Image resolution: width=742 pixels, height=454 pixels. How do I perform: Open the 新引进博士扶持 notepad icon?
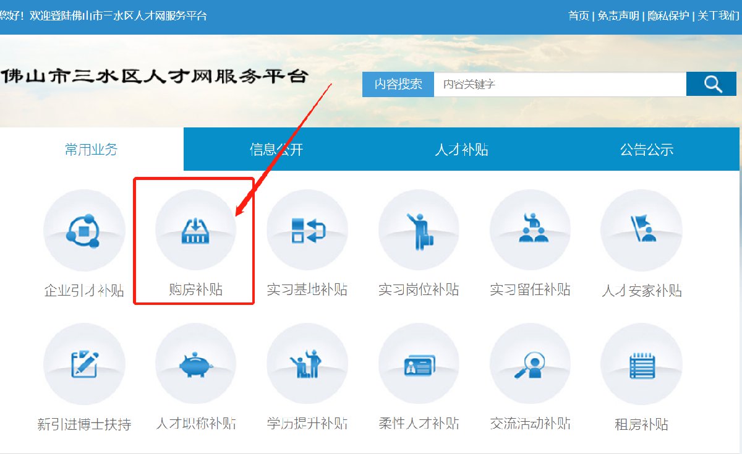[84, 364]
